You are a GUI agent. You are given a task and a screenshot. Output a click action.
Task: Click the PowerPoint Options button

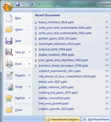coord(63,119)
